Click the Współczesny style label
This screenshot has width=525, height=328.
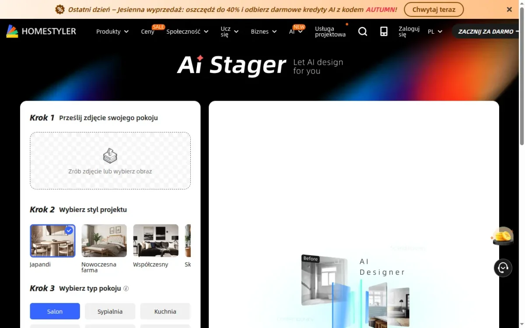(x=150, y=265)
